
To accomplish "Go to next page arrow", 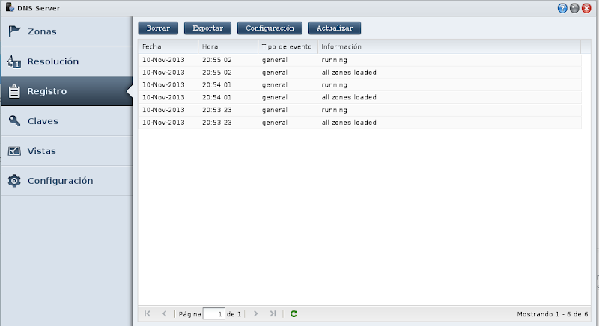I will point(255,313).
